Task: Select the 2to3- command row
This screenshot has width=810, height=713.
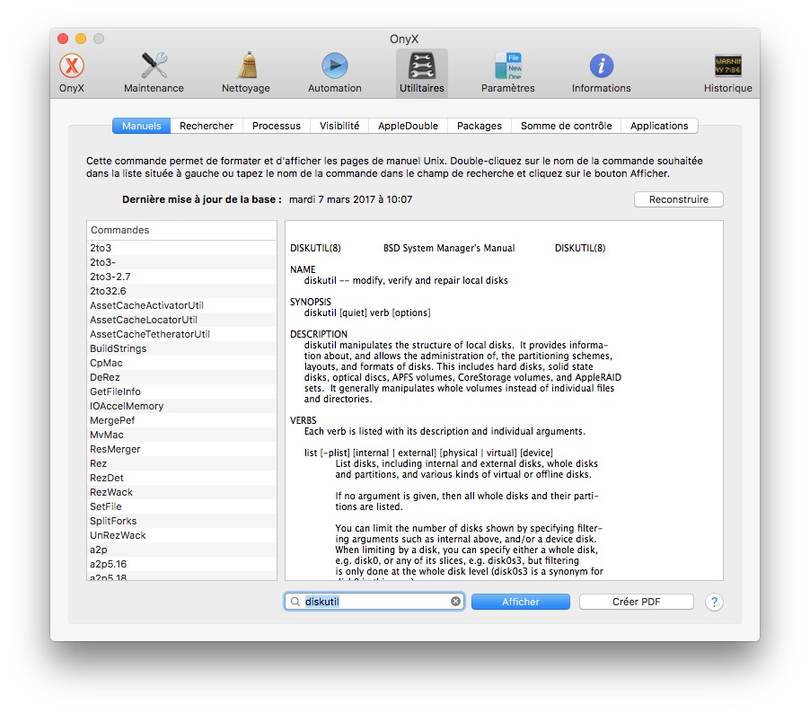Action: click(181, 262)
